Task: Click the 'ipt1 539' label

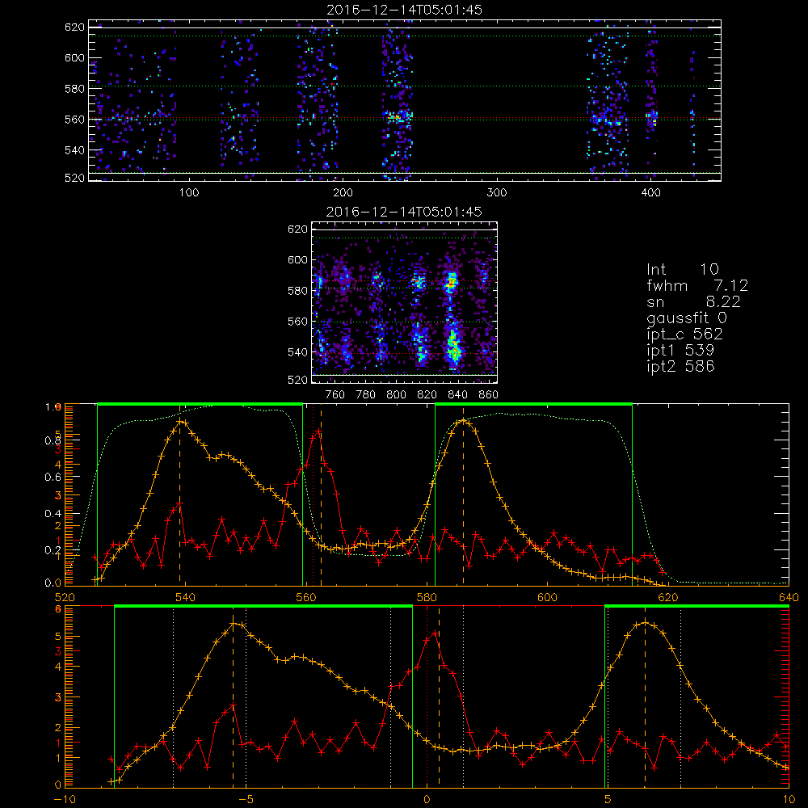Action: coord(680,351)
